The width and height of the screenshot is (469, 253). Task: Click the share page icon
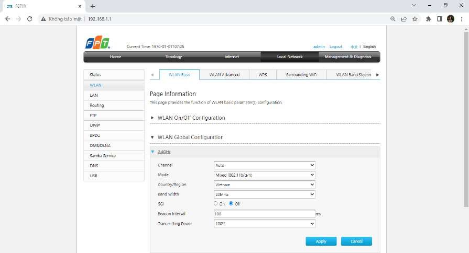tap(404, 19)
